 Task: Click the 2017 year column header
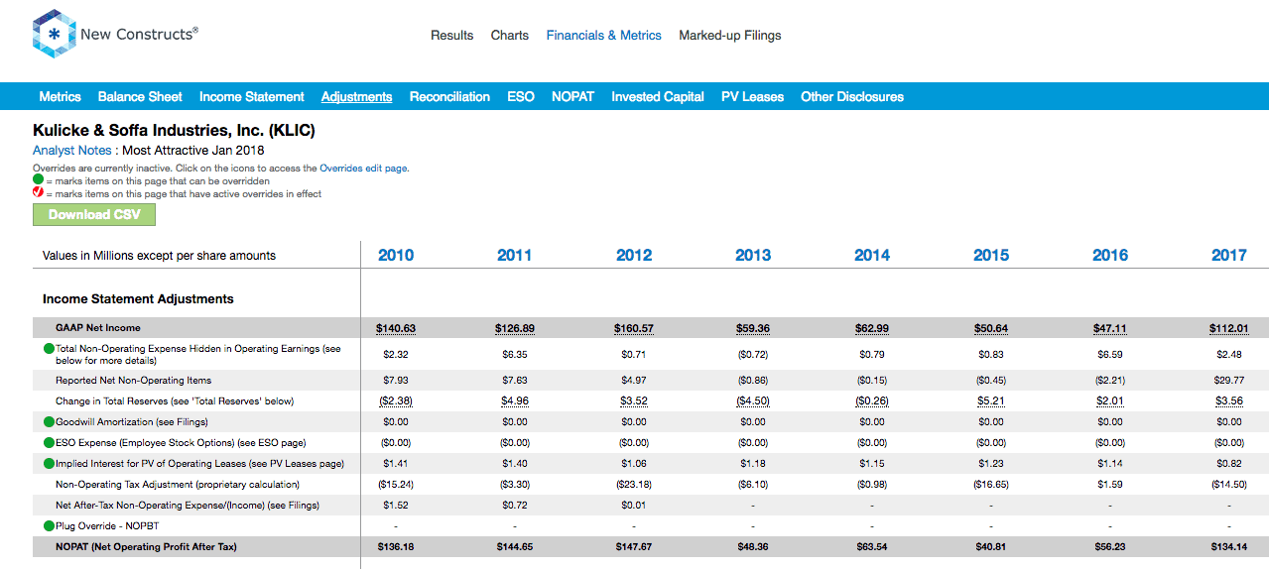pos(1229,255)
